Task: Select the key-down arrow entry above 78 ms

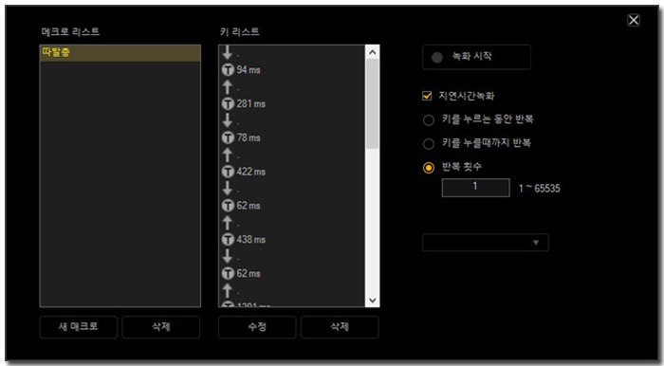Action: 228,120
